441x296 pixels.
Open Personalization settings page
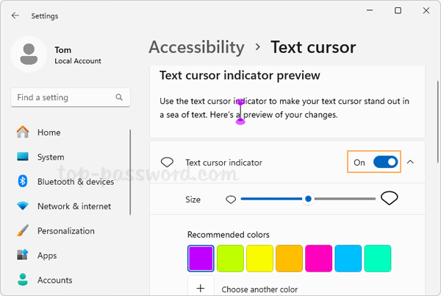[x=66, y=230]
